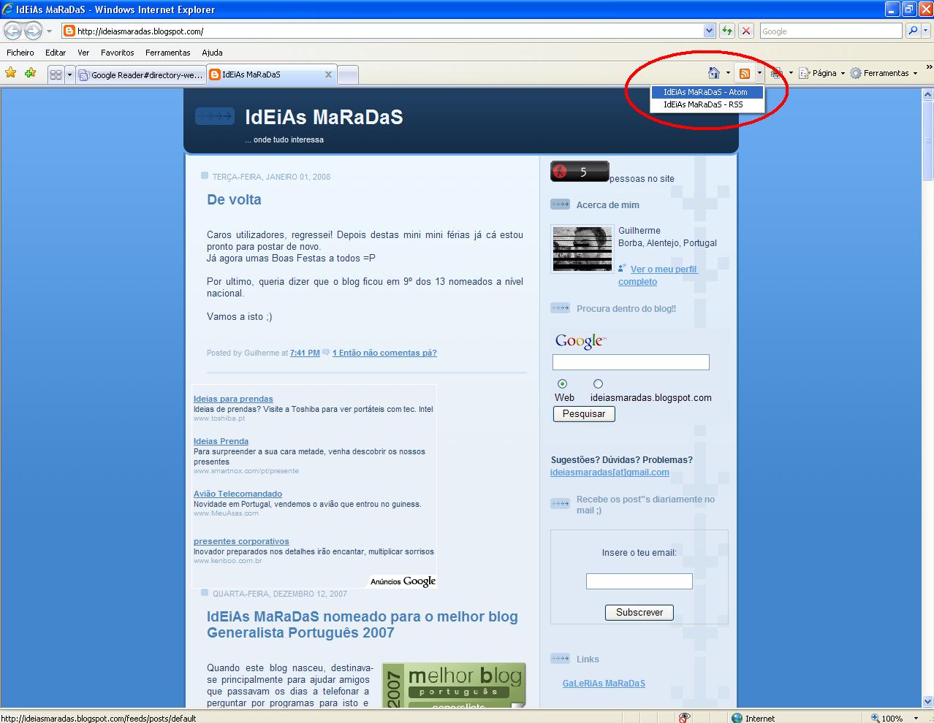Click the Google search box in toolbar

click(x=831, y=31)
